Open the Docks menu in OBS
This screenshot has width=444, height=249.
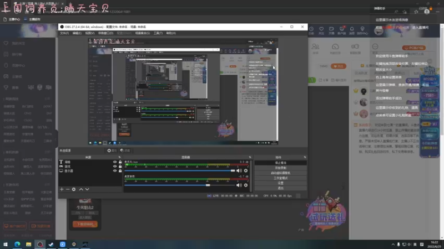point(105,33)
